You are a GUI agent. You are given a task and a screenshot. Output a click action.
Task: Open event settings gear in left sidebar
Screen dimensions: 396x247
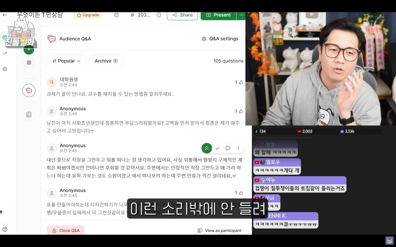5,69
